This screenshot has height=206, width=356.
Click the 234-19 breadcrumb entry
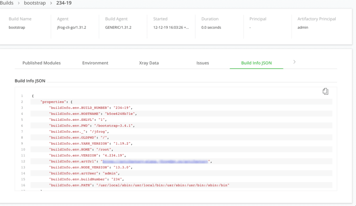[64, 3]
